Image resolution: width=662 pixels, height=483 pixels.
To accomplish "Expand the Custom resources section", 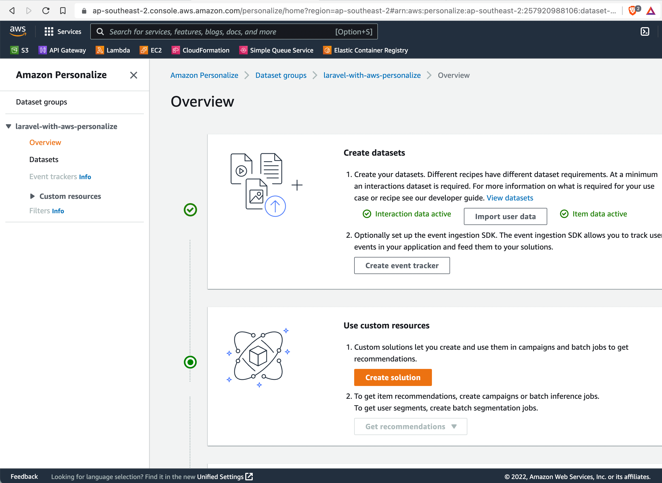I will point(33,196).
